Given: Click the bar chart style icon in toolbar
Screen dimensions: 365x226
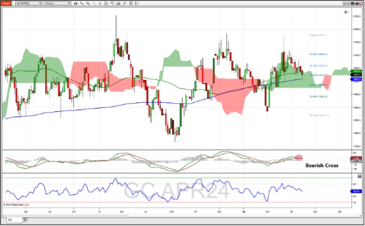Looking at the screenshot, I should tap(76, 3).
